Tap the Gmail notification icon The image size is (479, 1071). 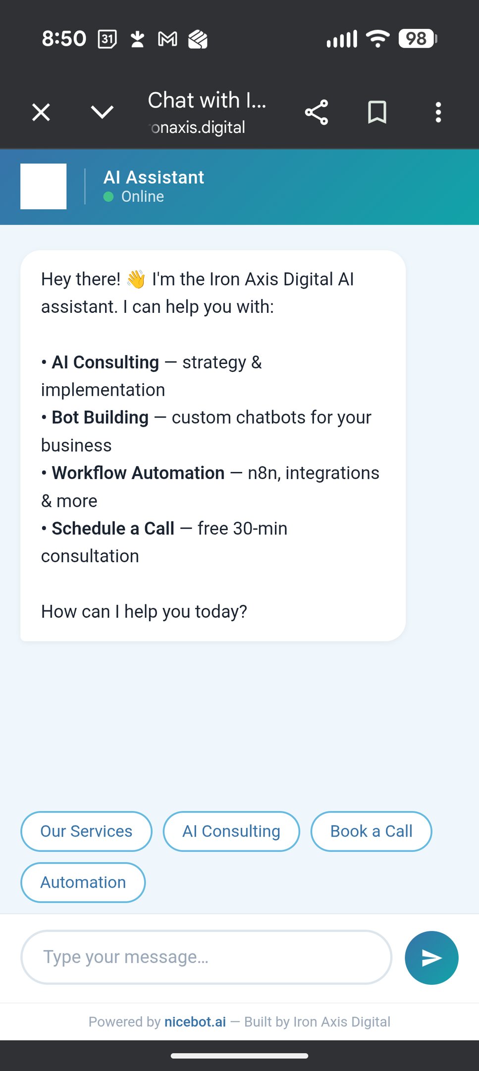tap(167, 39)
